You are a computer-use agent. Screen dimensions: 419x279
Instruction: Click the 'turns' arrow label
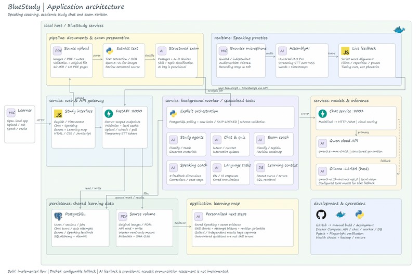pyautogui.click(x=332, y=54)
